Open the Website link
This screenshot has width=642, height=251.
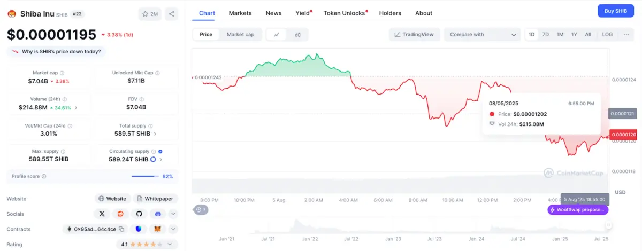click(x=112, y=199)
